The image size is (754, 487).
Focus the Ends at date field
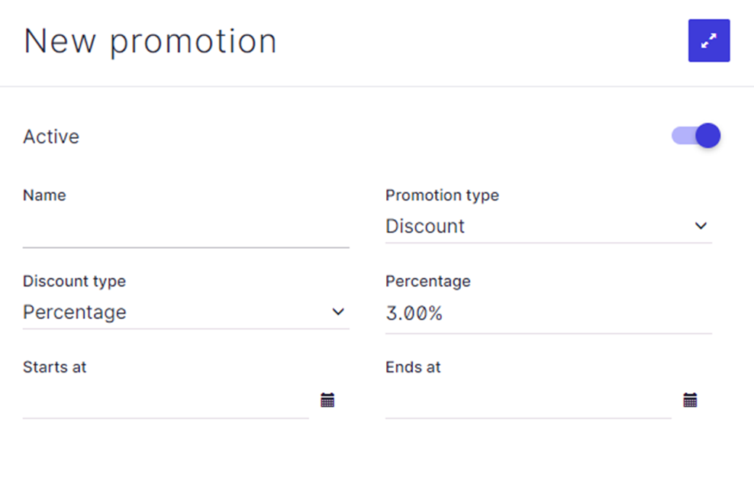pos(528,401)
